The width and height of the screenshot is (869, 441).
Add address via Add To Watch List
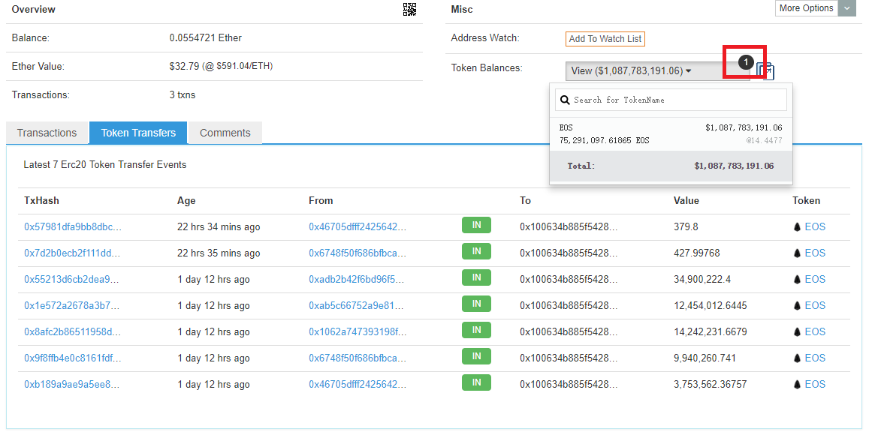605,39
